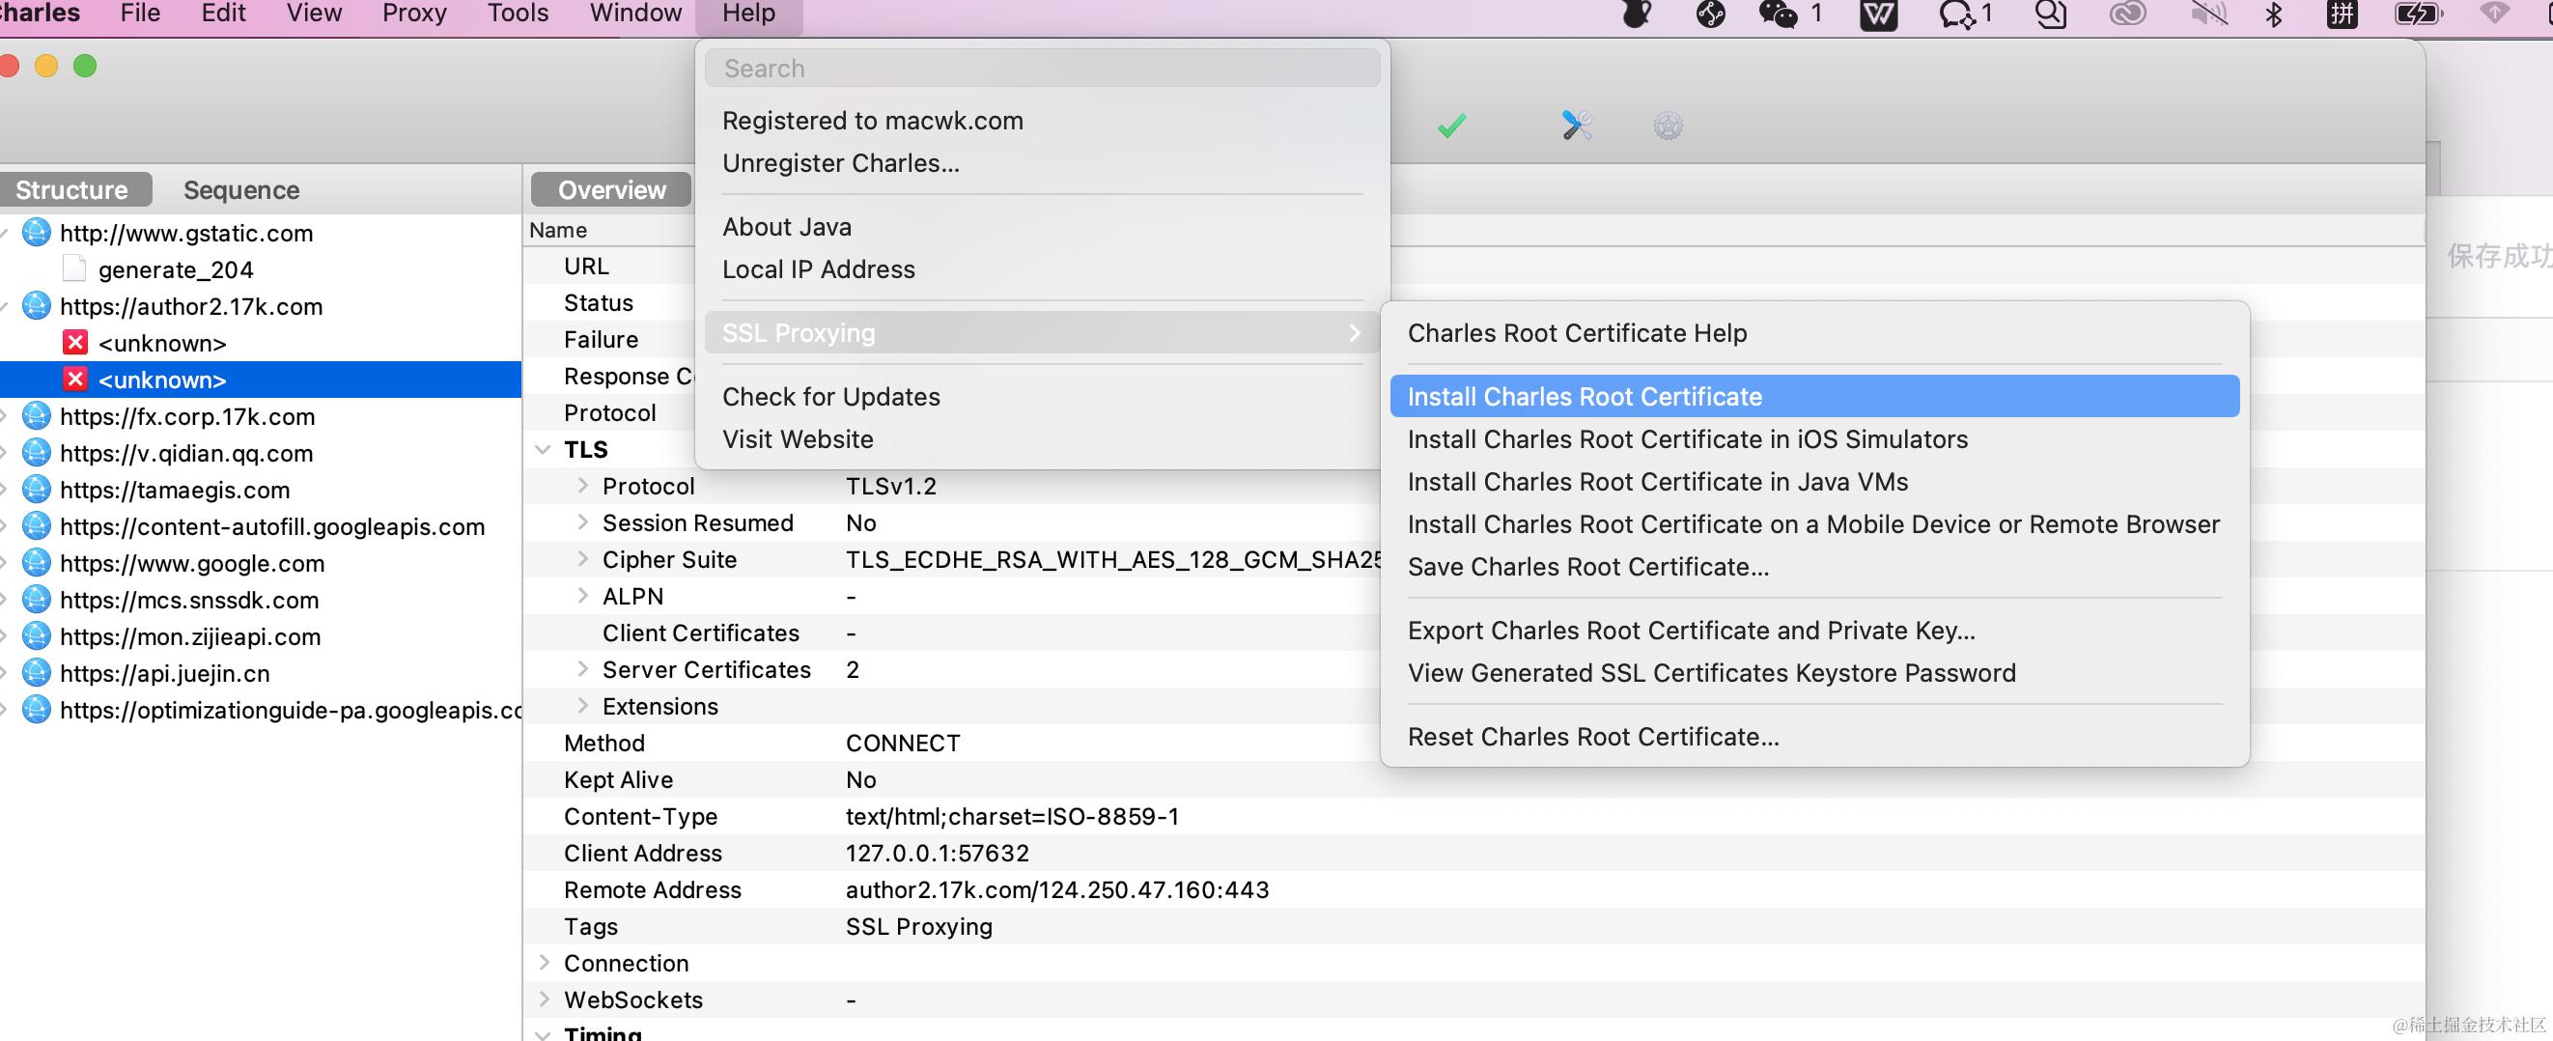Click the globe icon for mcs.snssdk.com
Screen dimensions: 2553x1041
37,600
